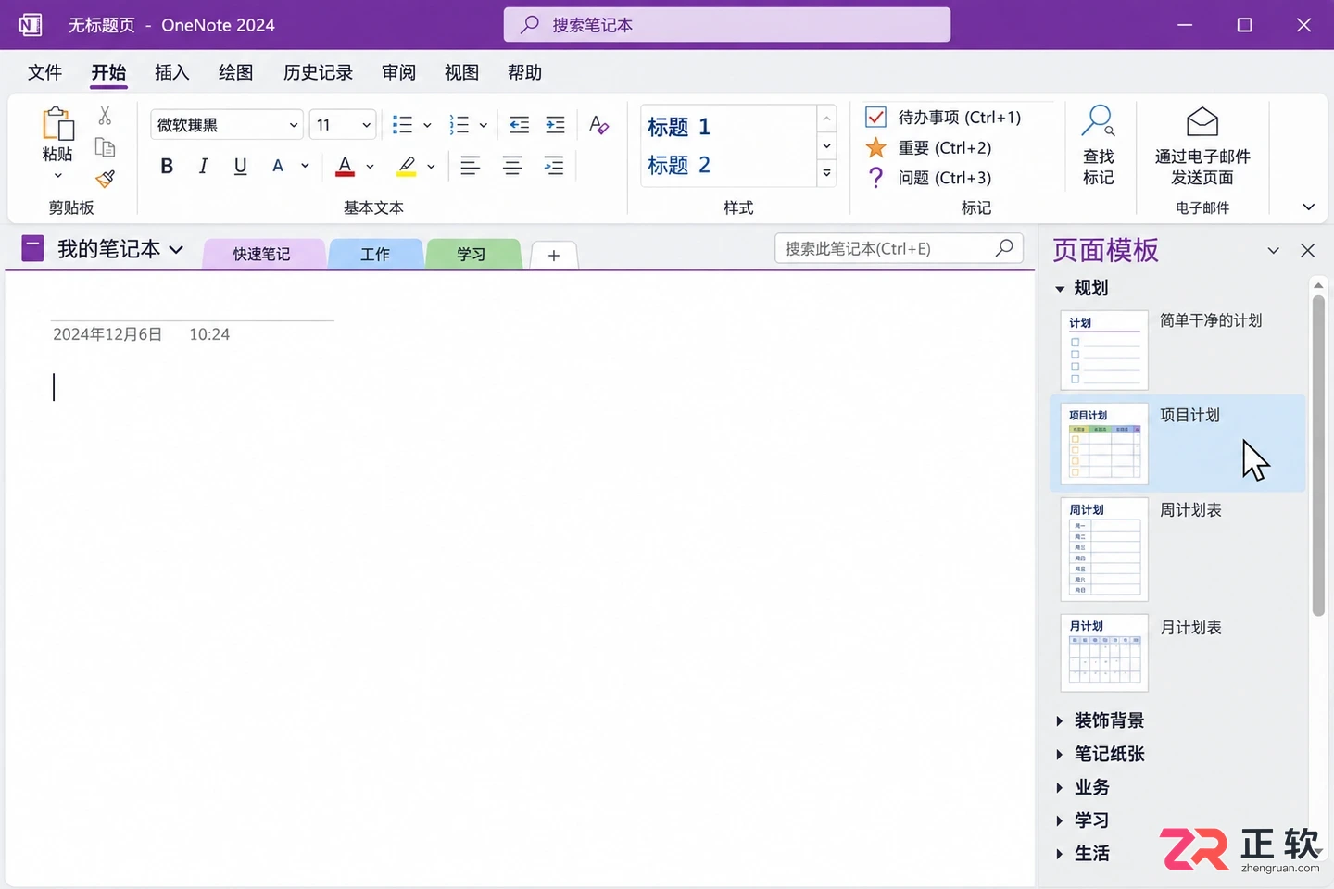Add a new section with plus
1334x889 pixels.
(x=554, y=256)
